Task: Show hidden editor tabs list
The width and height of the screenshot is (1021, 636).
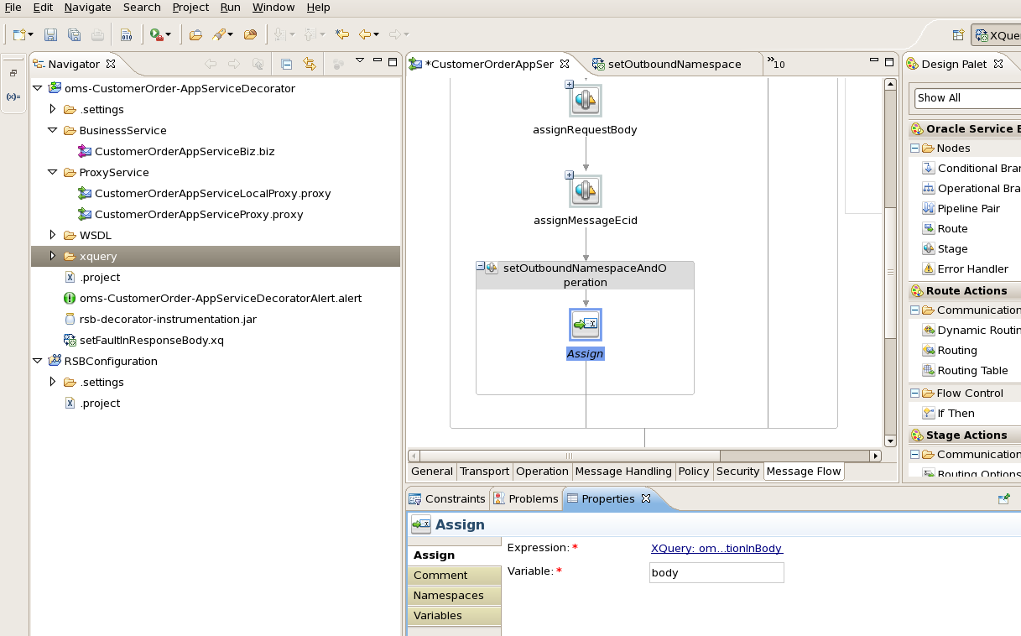Action: [776, 64]
